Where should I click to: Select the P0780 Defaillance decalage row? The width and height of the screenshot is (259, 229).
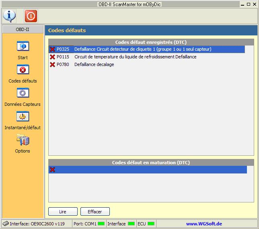tap(94, 64)
